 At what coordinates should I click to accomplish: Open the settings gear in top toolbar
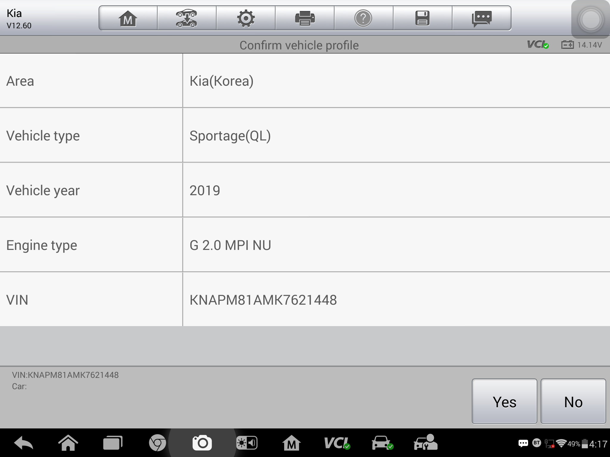pyautogui.click(x=246, y=18)
